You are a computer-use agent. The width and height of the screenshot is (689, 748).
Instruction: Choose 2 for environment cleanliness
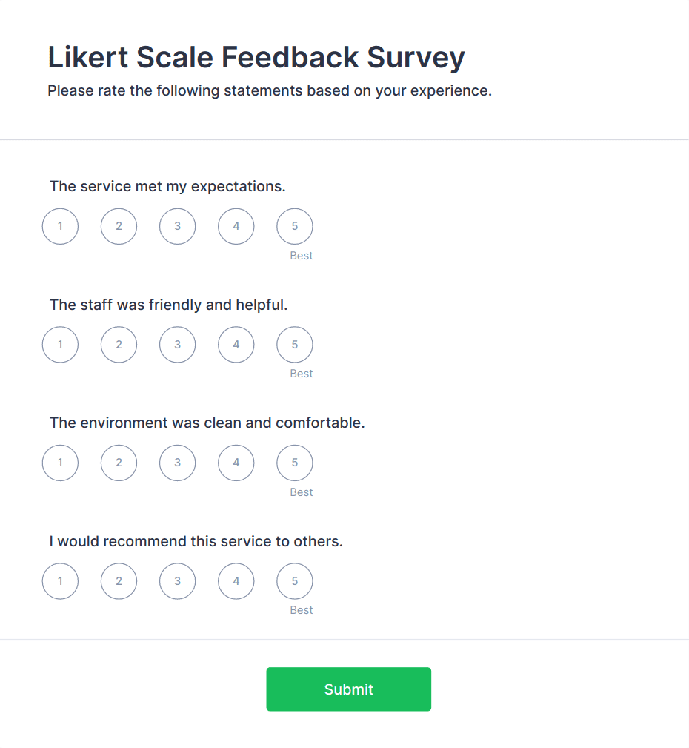tap(119, 463)
